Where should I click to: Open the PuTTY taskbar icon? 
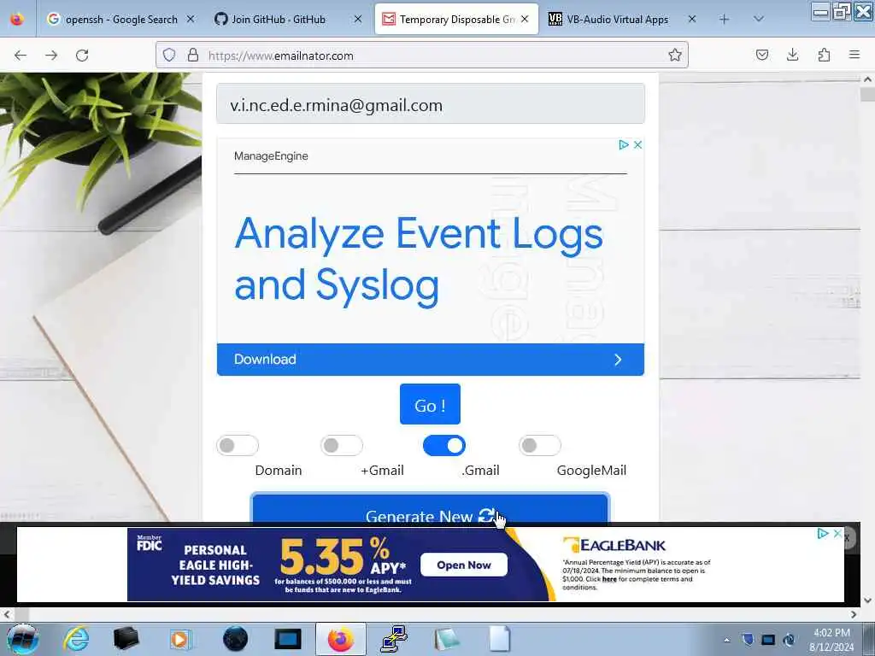394,639
